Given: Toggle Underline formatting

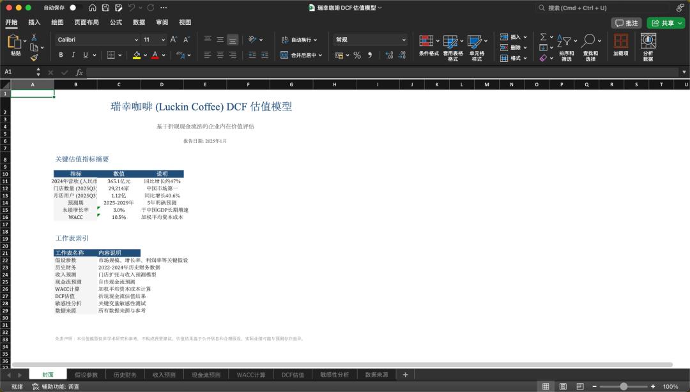Looking at the screenshot, I should tap(86, 55).
